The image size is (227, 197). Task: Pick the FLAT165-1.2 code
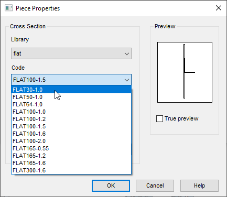click(71, 156)
